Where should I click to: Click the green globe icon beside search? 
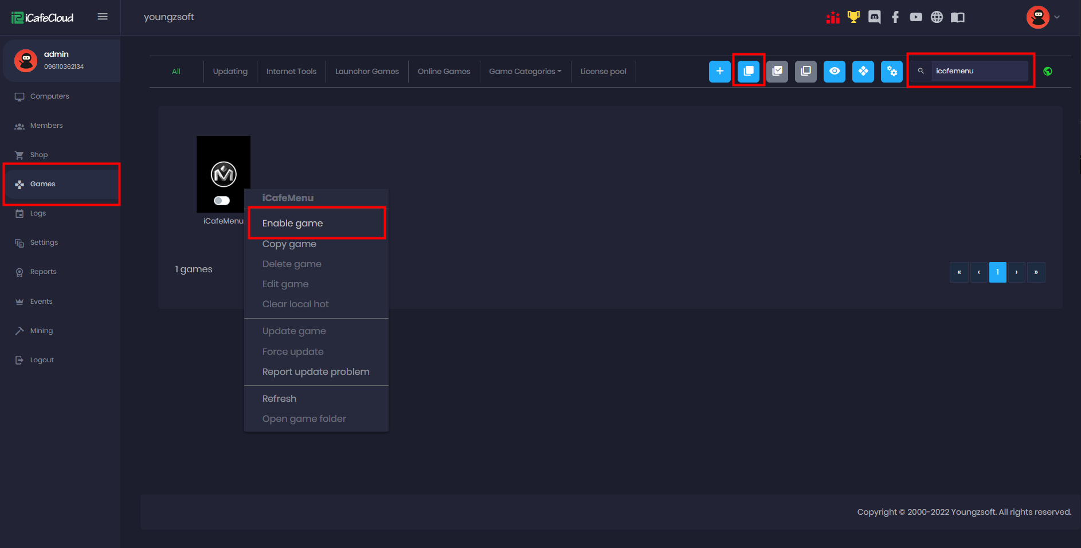(1048, 72)
